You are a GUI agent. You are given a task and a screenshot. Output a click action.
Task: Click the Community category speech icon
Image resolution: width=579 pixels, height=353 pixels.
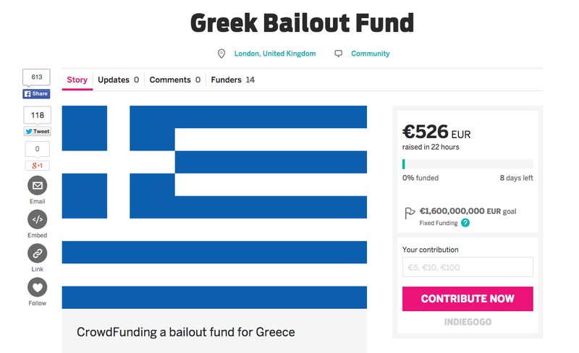[338, 54]
